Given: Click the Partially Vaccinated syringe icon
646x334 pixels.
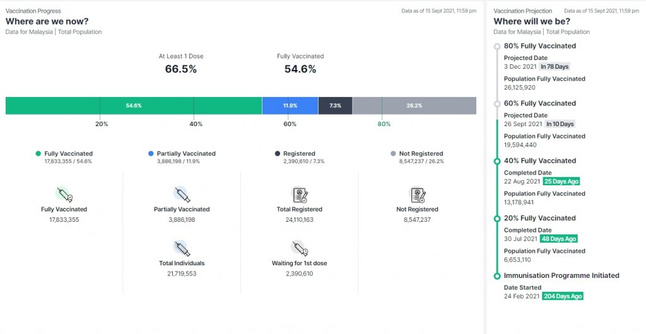Looking at the screenshot, I should [x=182, y=194].
